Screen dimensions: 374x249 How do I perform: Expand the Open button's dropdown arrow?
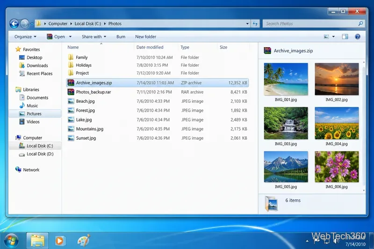point(70,37)
